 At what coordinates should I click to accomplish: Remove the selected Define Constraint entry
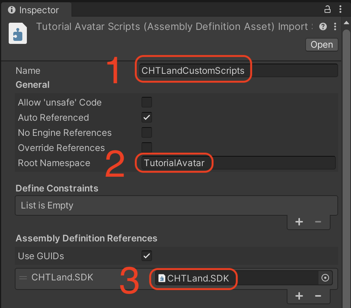coord(318,222)
